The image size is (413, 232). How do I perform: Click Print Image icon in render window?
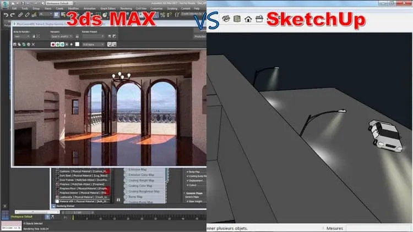point(29,45)
